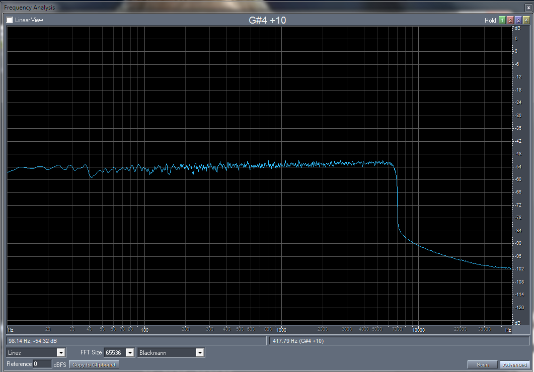Click the -54 dB scale label

point(518,166)
